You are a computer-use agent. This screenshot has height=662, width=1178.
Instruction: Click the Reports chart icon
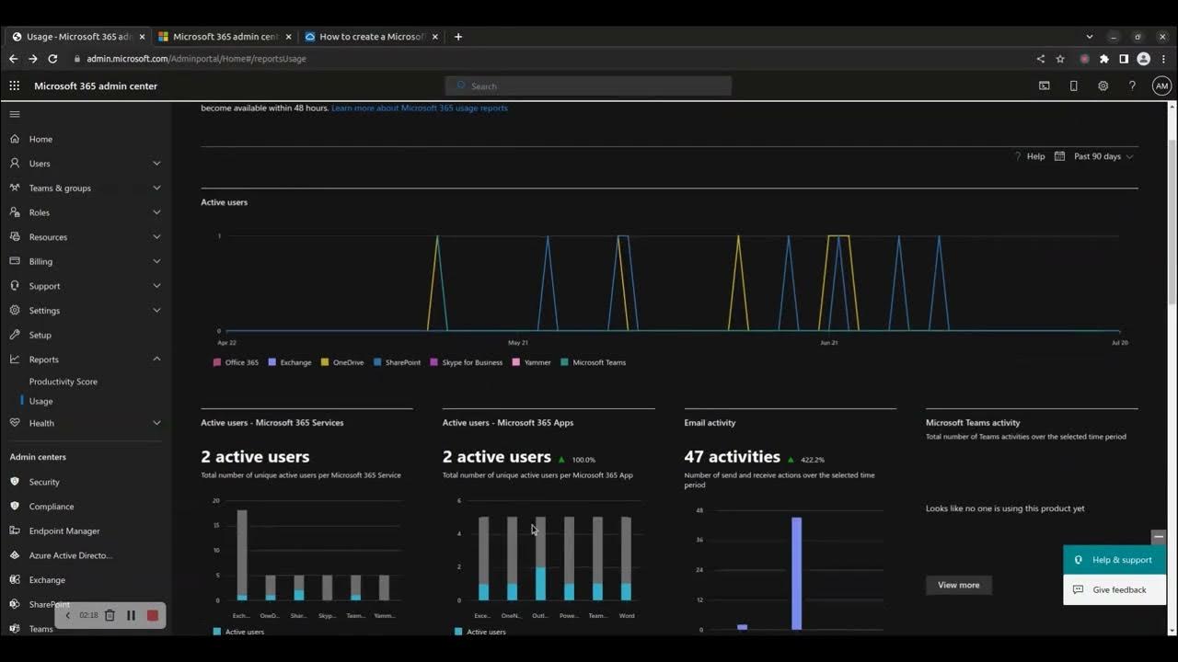(15, 360)
